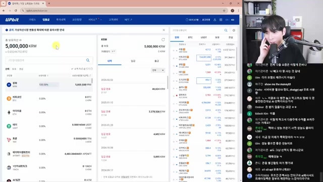Click the magnifier in the asset search box
Screen dimensions: 323x182
point(88,60)
